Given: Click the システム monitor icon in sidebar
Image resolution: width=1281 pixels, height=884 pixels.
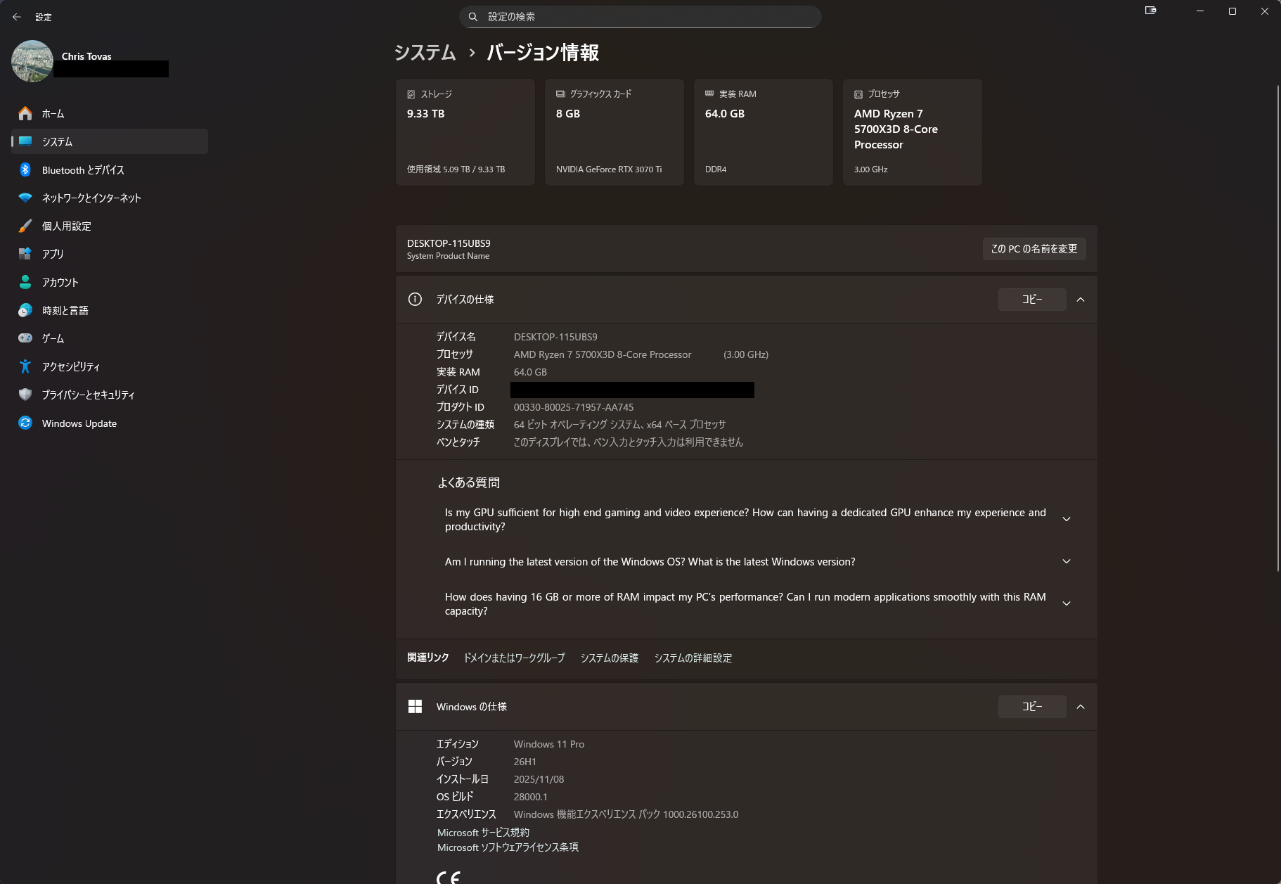Looking at the screenshot, I should click(x=25, y=141).
